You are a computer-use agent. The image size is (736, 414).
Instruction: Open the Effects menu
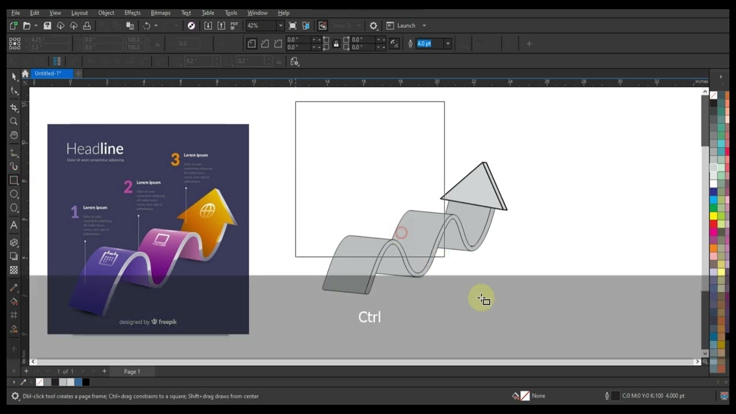(132, 13)
